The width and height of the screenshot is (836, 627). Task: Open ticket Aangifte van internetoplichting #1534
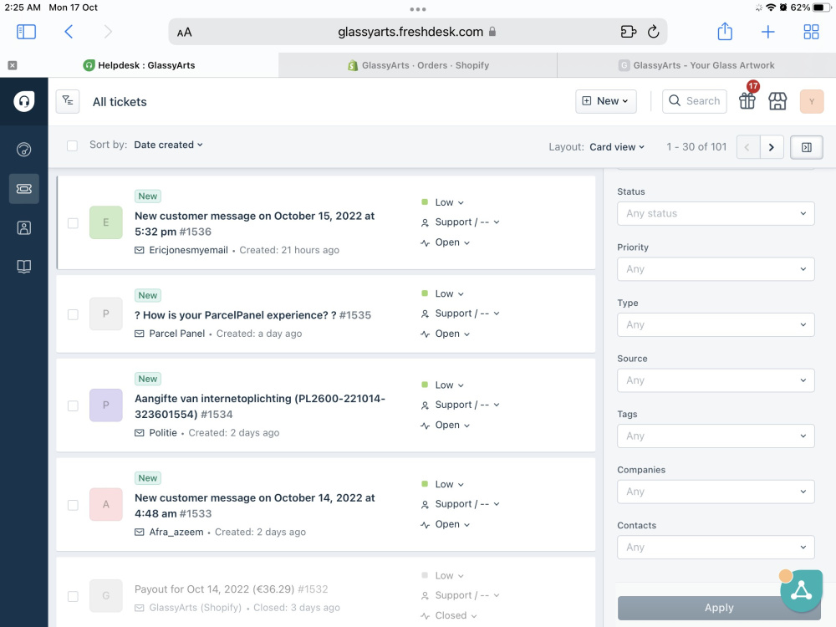tap(260, 405)
